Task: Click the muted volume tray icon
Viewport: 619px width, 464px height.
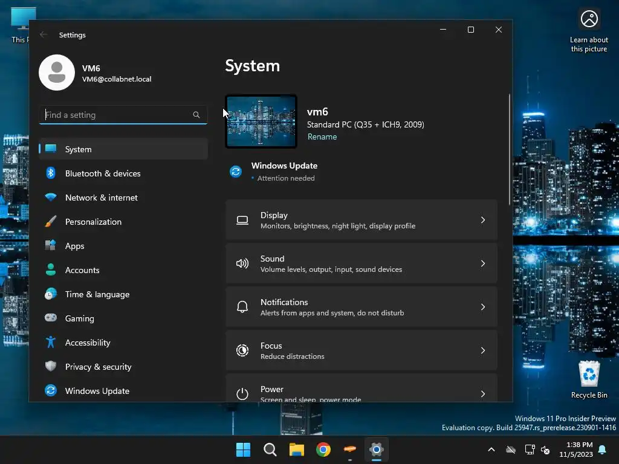Action: [546, 449]
